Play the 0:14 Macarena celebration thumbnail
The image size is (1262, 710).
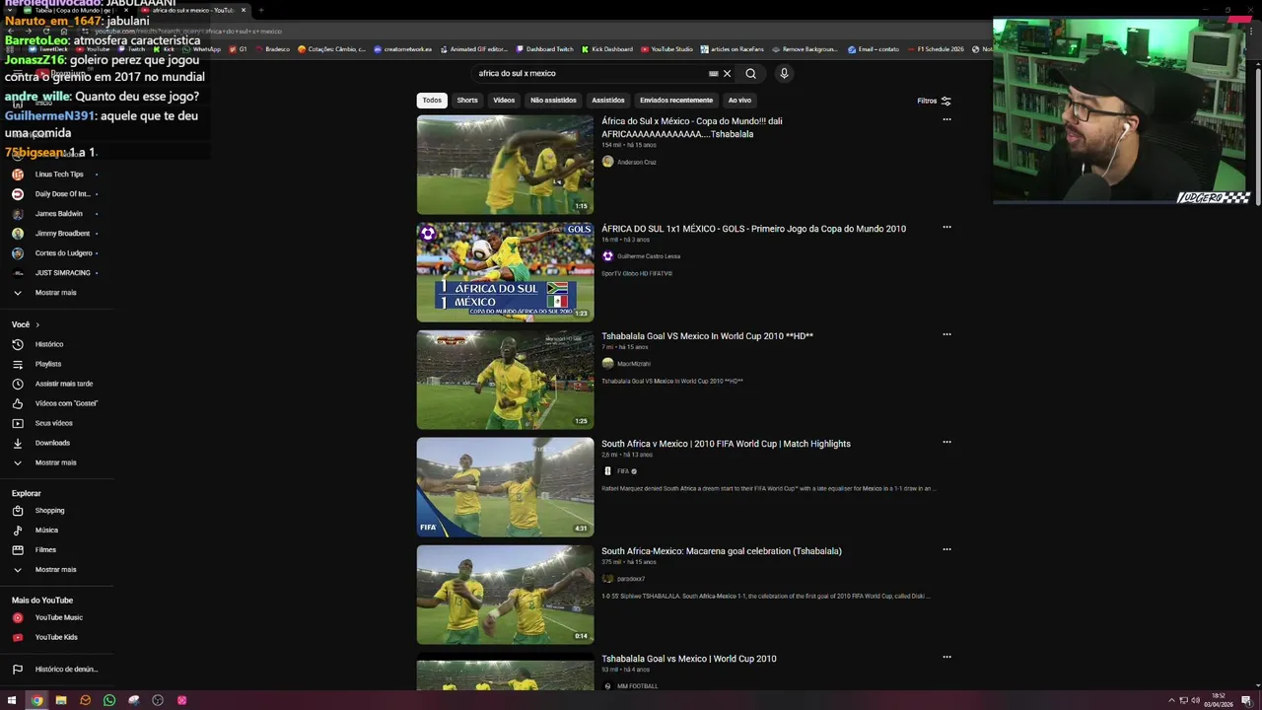tap(505, 595)
